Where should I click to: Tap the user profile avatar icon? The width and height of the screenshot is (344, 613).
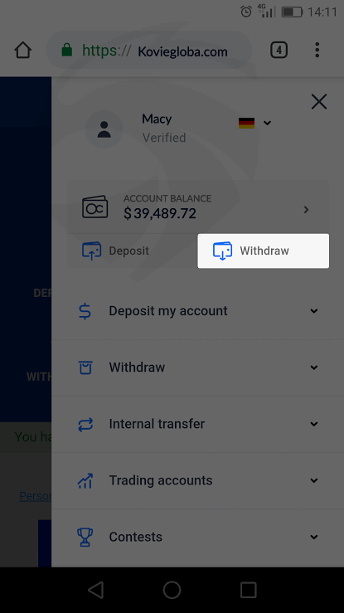104,129
